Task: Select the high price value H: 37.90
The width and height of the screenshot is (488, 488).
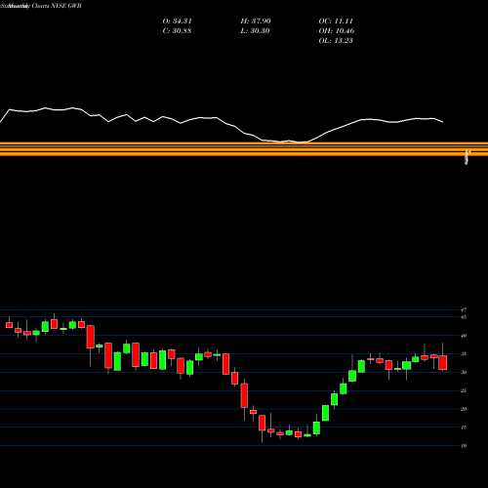Action: click(256, 21)
